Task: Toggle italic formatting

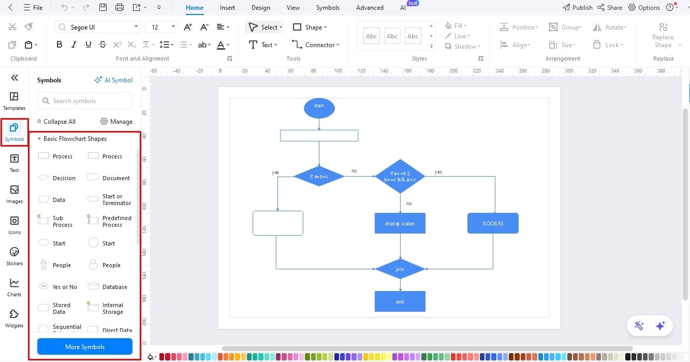Action: click(74, 45)
